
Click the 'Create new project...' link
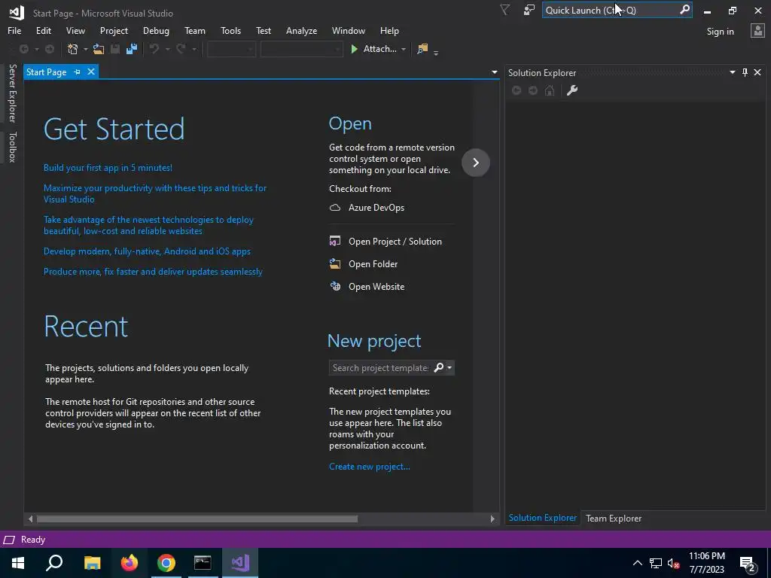pyautogui.click(x=369, y=467)
